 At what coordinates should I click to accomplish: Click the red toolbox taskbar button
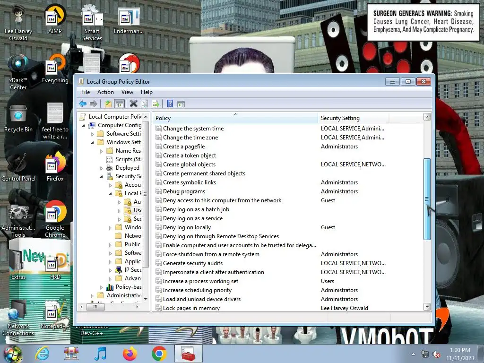pos(188,354)
